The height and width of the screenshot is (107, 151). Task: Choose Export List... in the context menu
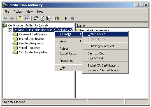pos(69,53)
